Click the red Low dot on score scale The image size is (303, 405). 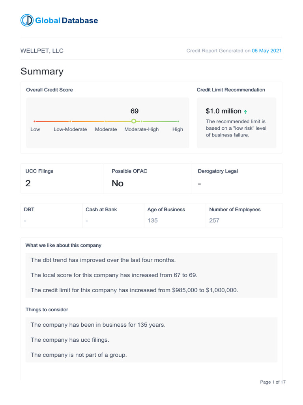(x=35, y=121)
